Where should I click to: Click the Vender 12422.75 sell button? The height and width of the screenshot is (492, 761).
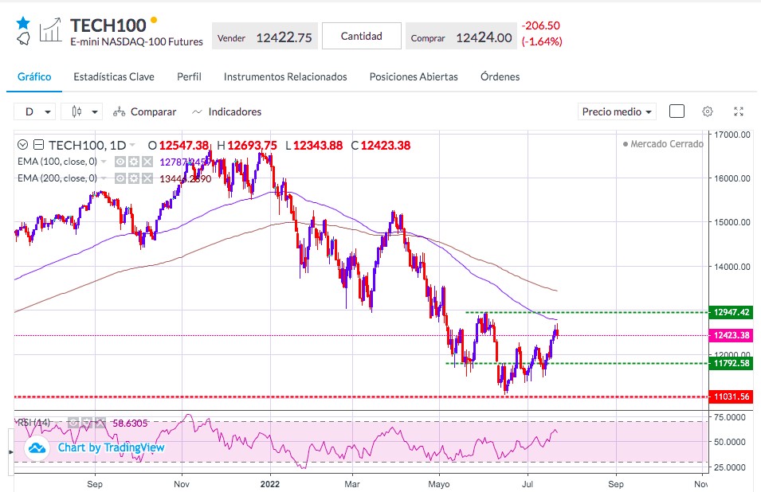(x=265, y=36)
